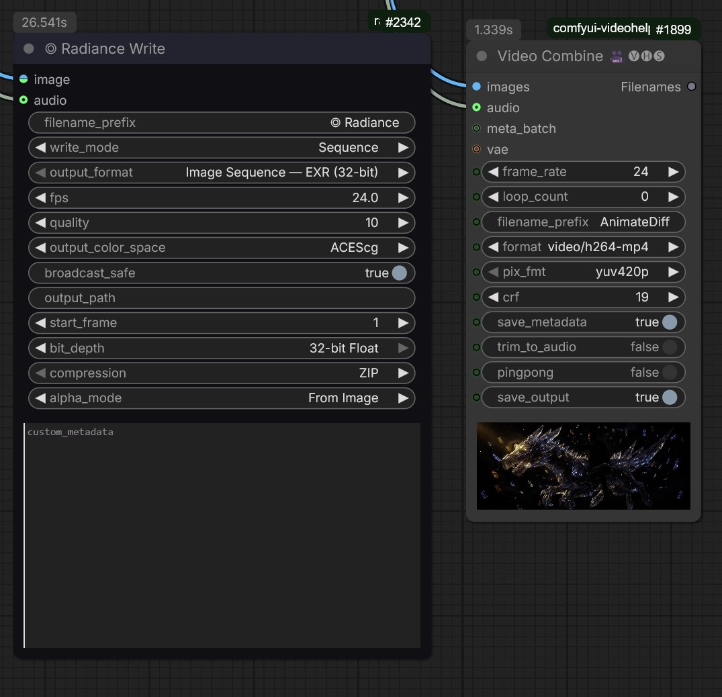Image resolution: width=722 pixels, height=697 pixels.
Task: Toggle broadcast_safe off
Action: 399,273
